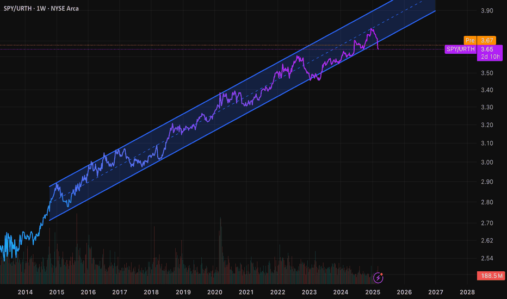Click the 2.90 price scale value
Image resolution: width=507 pixels, height=299 pixels.
(x=487, y=182)
